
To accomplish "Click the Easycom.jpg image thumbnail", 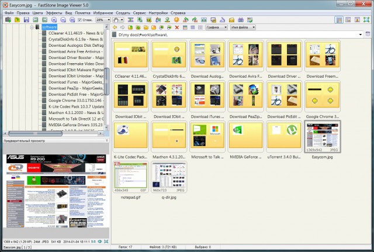I will tap(322, 136).
